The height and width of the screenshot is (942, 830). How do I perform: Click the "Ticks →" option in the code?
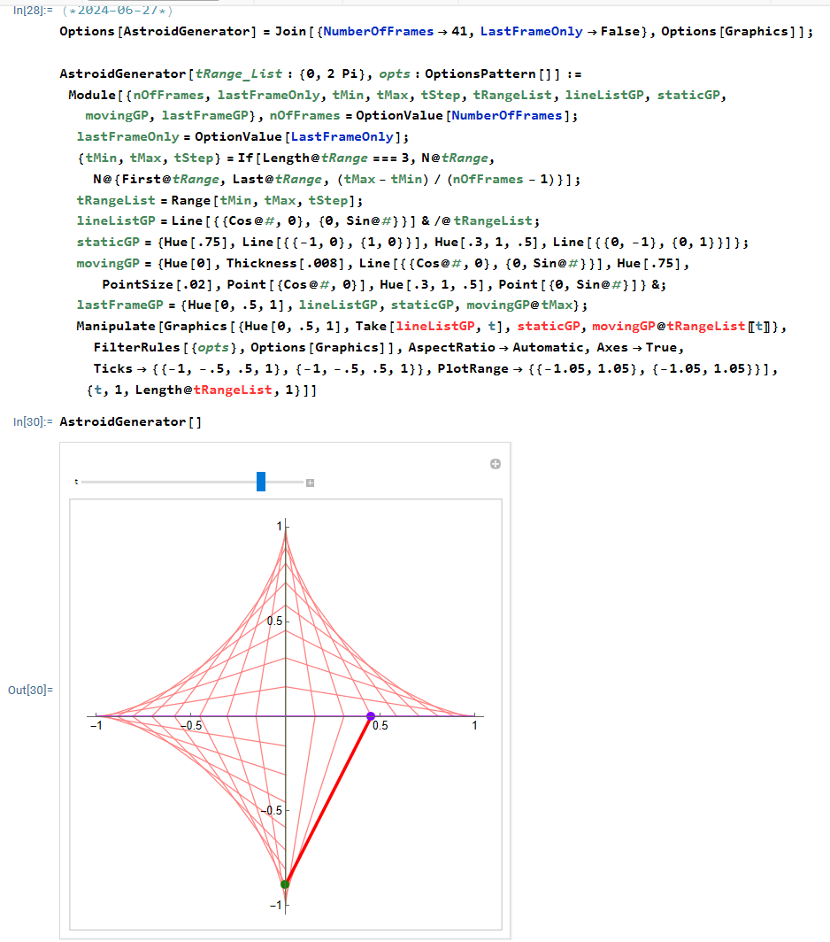(x=119, y=369)
